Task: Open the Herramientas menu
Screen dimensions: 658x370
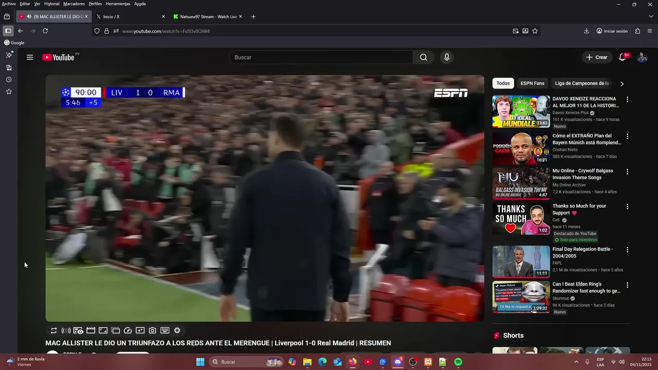Action: pos(118,4)
